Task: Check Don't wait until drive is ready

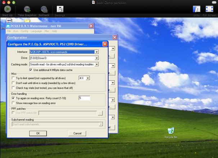Action: (x=13, y=83)
